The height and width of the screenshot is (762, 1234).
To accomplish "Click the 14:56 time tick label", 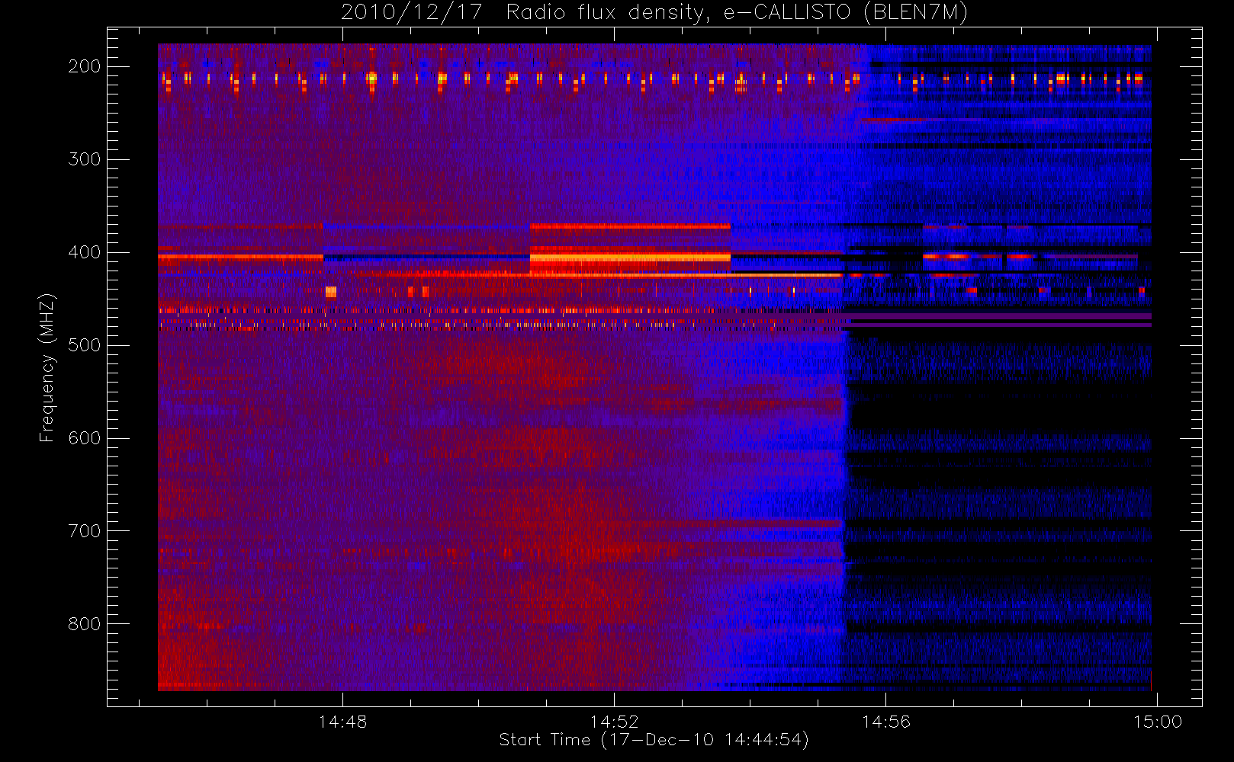I will [x=886, y=722].
